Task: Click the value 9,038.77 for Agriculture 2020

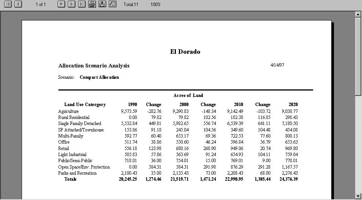Action: coord(290,111)
